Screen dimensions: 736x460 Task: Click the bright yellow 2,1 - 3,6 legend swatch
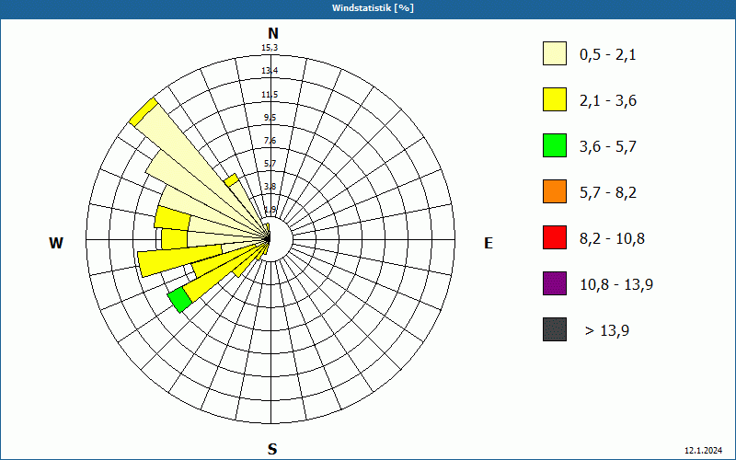pyautogui.click(x=555, y=99)
